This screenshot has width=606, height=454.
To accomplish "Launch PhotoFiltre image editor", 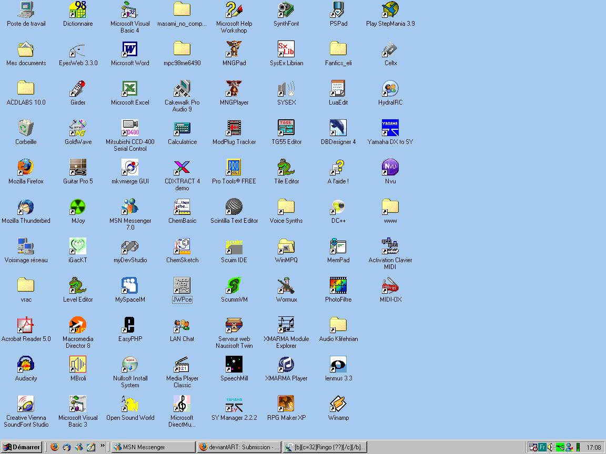I will point(338,287).
